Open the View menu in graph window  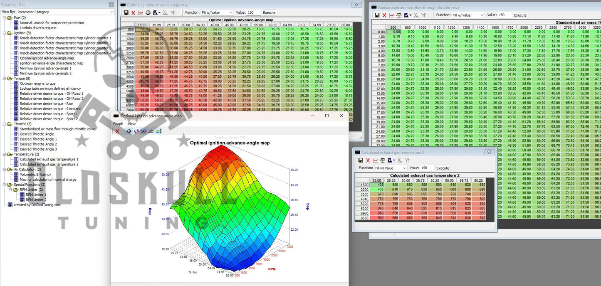click(131, 124)
